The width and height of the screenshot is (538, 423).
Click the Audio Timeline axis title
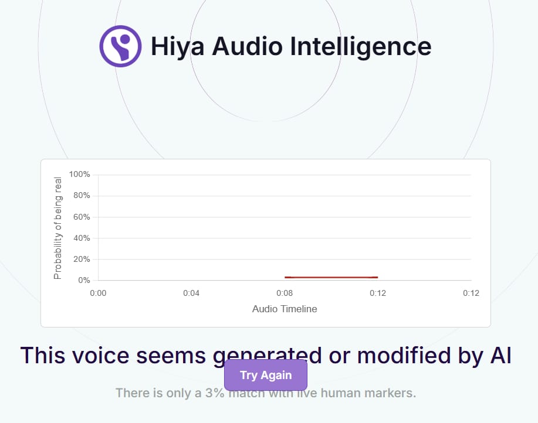285,309
